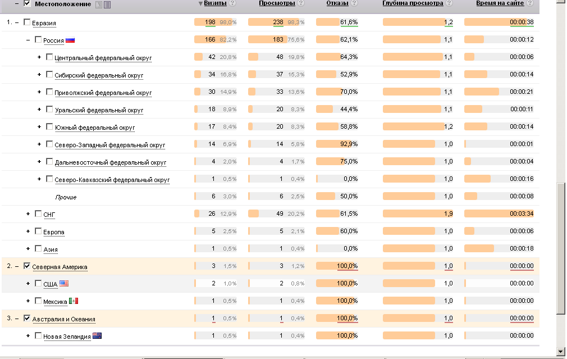Collapse the Россия row
Viewport: 567px width, 359px height.
[28, 40]
